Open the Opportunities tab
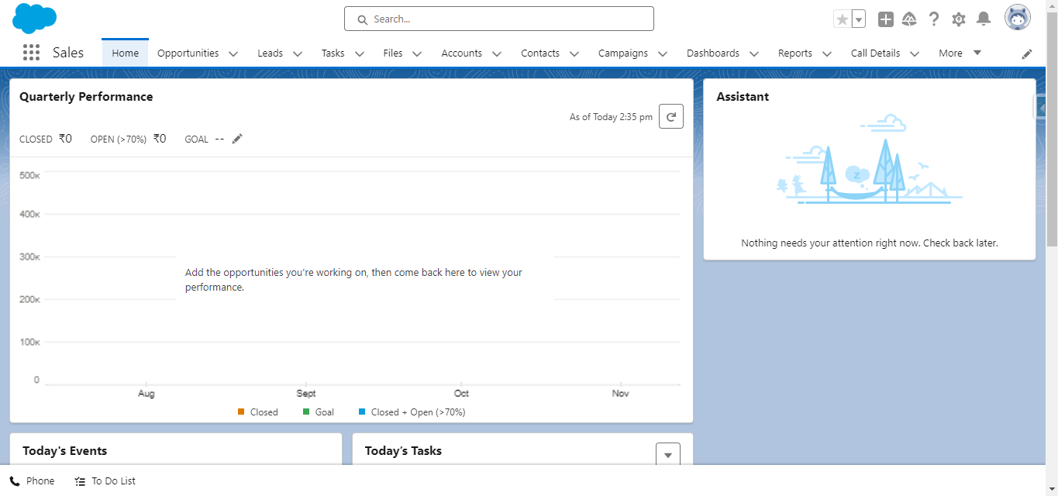The image size is (1058, 496). tap(188, 53)
